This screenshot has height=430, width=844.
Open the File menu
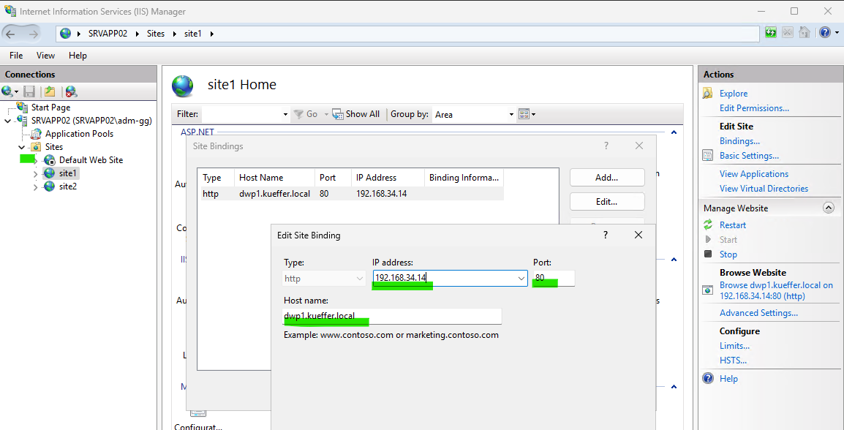16,56
